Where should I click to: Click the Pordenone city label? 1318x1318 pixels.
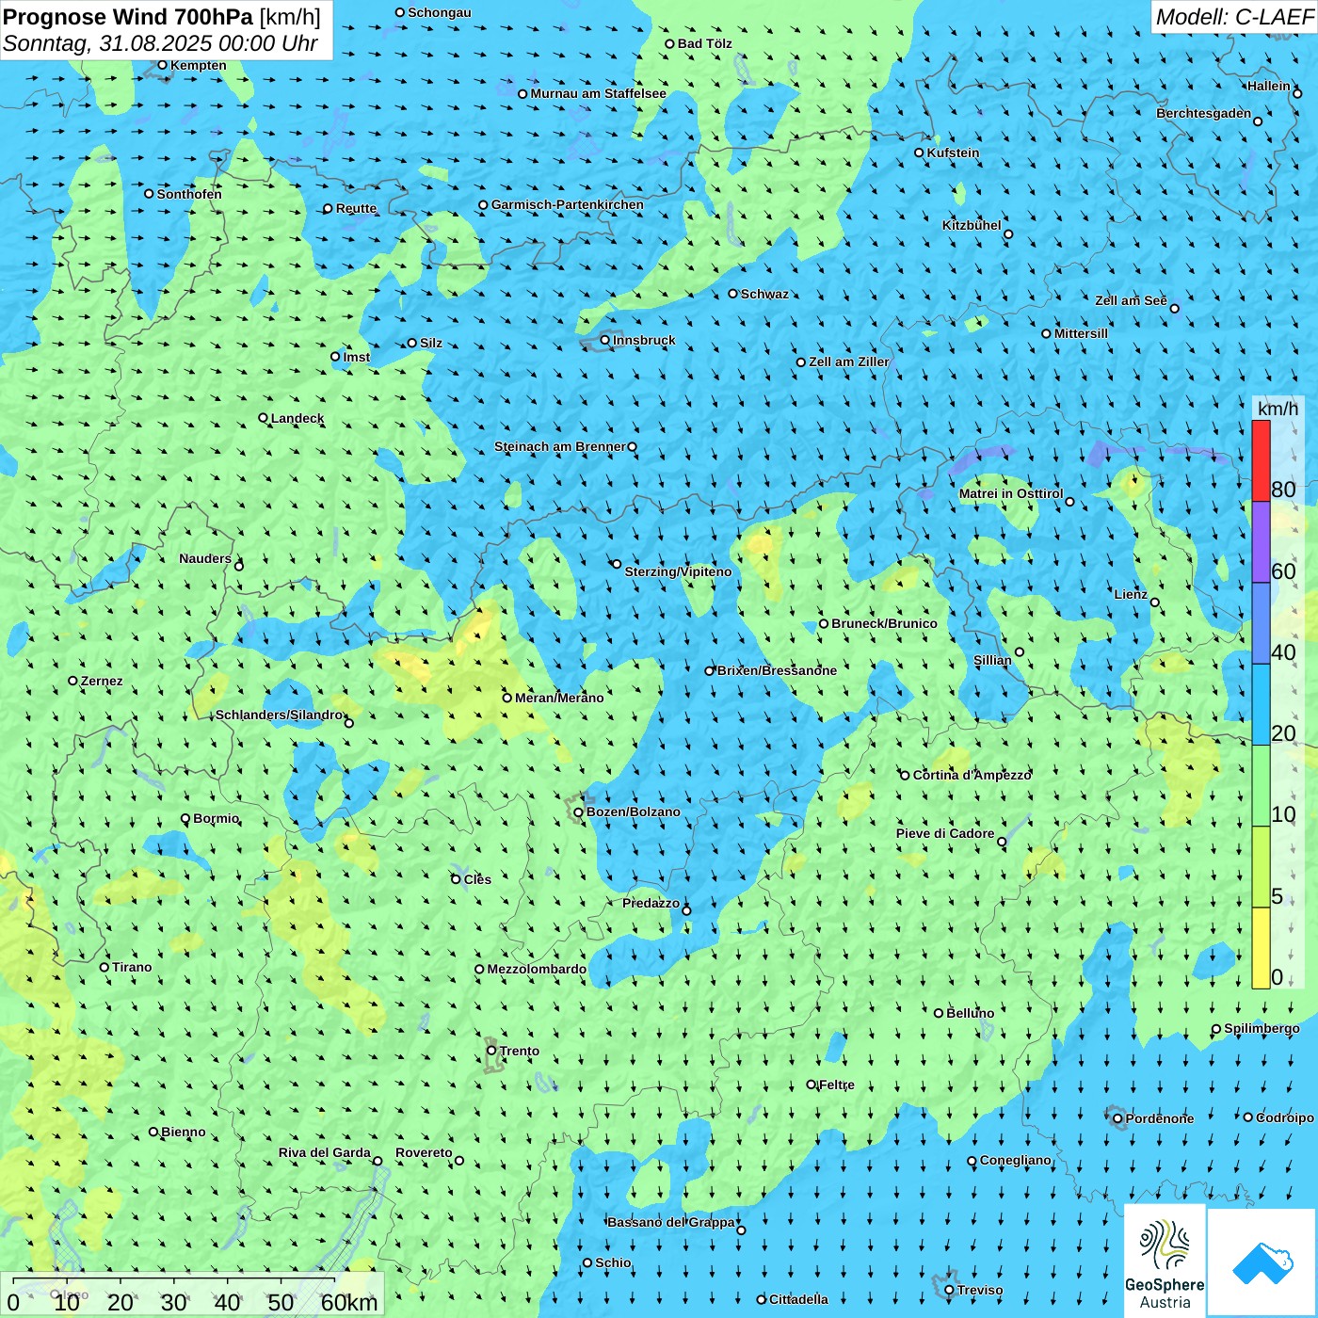click(1160, 1118)
